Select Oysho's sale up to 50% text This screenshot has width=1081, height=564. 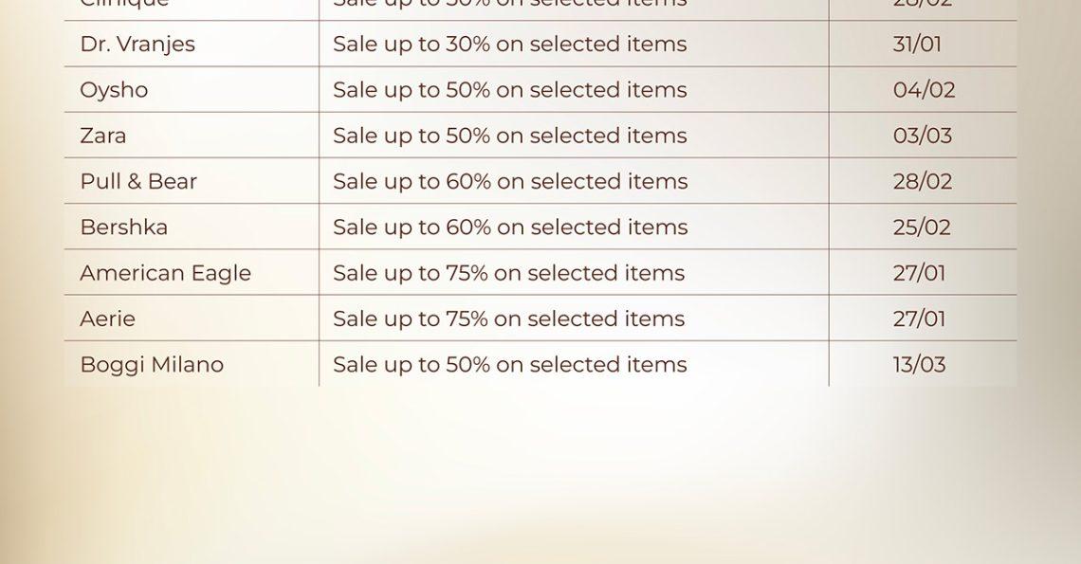(509, 90)
